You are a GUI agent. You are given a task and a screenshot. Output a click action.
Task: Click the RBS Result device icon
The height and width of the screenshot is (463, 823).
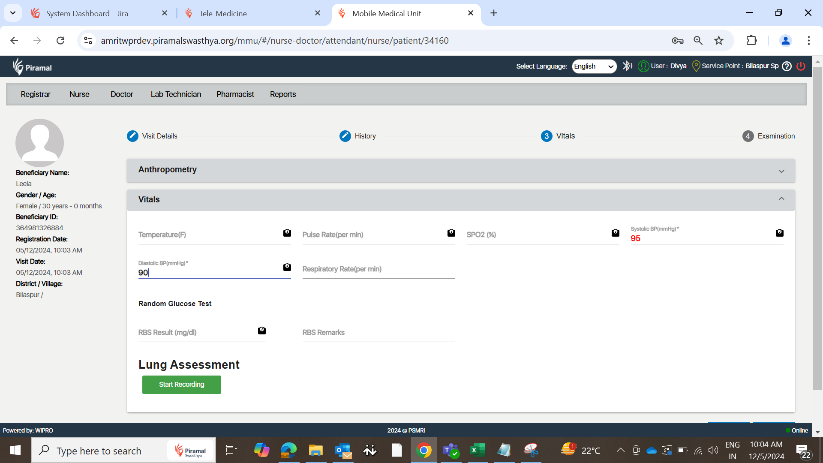[x=262, y=331]
